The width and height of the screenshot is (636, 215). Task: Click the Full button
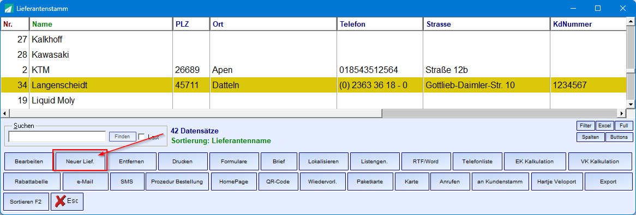pos(624,126)
